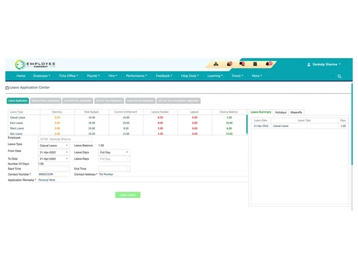Click the Contact Address field
358x269 pixels.
point(173,174)
